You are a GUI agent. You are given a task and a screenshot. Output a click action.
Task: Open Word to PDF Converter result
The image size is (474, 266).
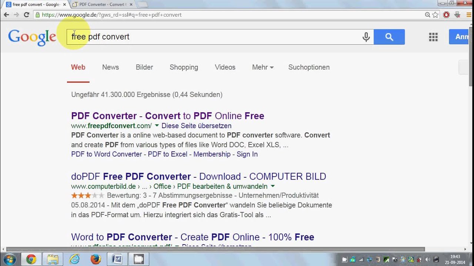tap(193, 237)
